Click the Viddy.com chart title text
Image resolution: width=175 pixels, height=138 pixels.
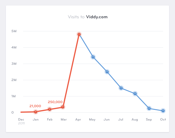coord(97,17)
